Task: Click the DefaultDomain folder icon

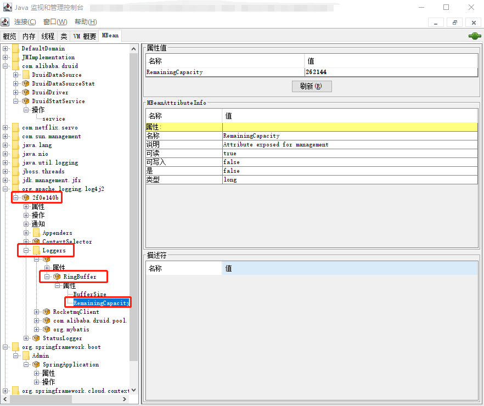Action: click(x=15, y=48)
